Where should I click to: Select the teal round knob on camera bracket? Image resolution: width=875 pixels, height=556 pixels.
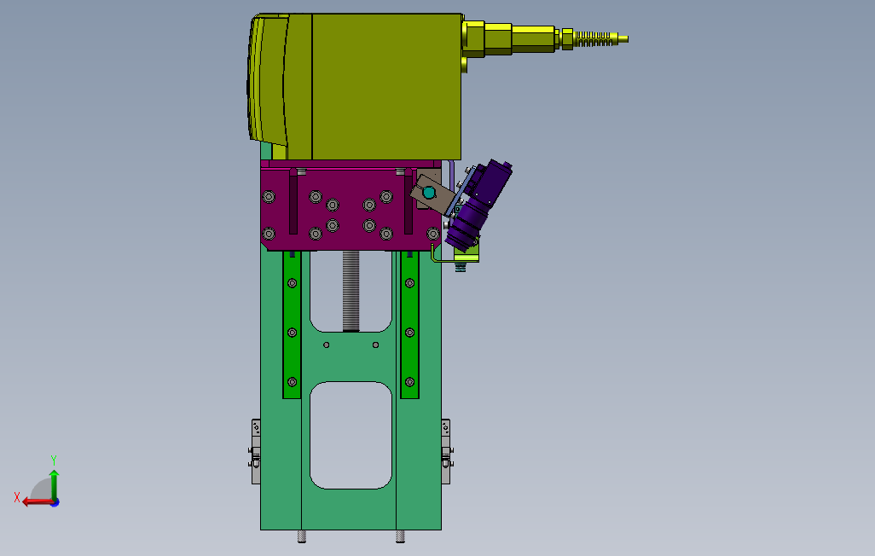click(x=429, y=193)
